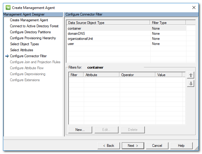Screen dimensions: 202x154
Task: Select the container object type row
Action: (127, 28)
